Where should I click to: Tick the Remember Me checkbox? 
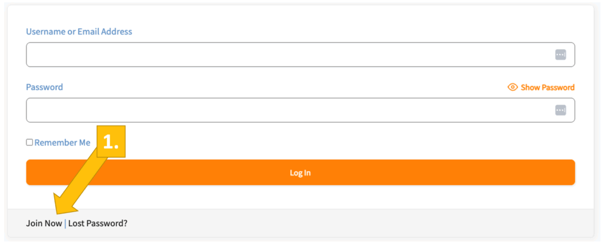29,143
